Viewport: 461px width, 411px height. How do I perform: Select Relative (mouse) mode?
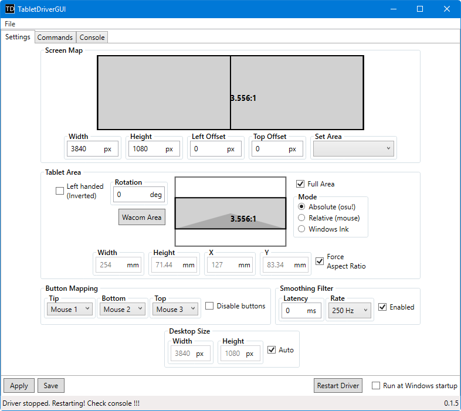pyautogui.click(x=301, y=218)
